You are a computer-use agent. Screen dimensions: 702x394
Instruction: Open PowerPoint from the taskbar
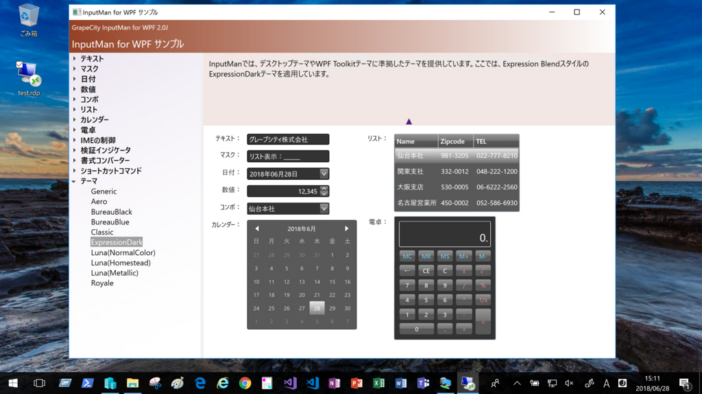point(356,383)
